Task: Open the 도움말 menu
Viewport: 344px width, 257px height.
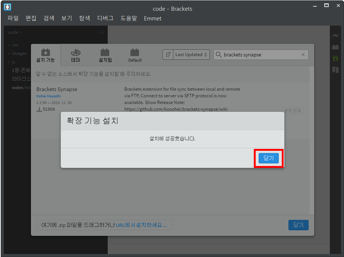Action: tap(129, 18)
